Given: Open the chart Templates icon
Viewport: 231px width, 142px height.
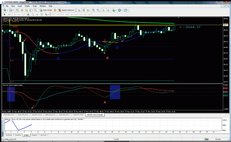Looking at the screenshot, I should tap(125, 10).
